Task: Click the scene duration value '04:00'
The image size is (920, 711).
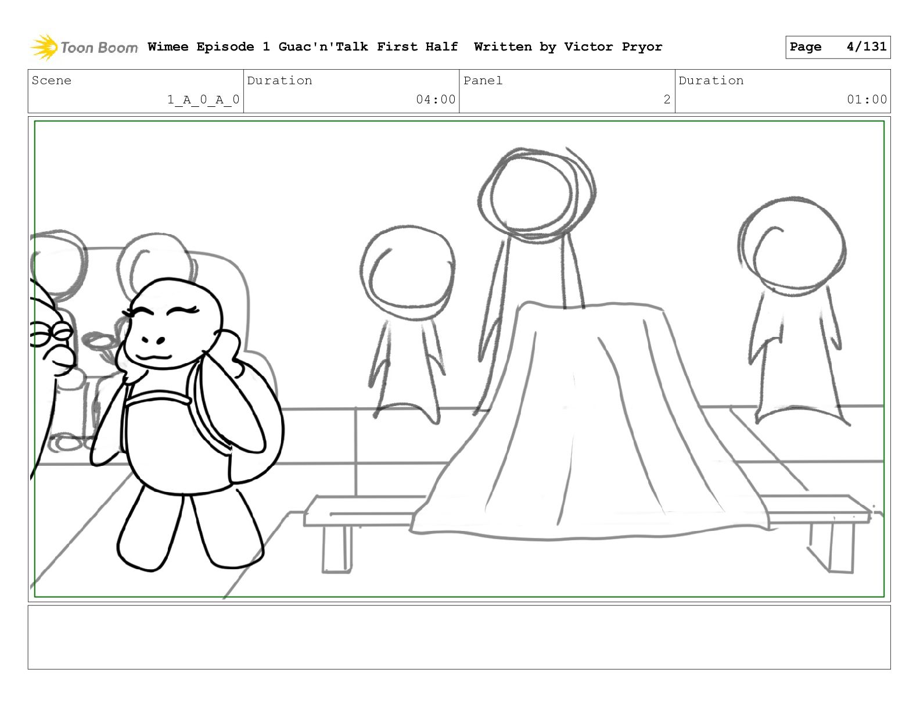Action: click(436, 99)
